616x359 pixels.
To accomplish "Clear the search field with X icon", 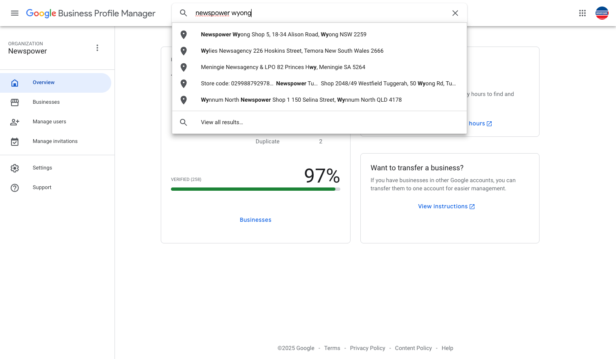I will point(455,13).
